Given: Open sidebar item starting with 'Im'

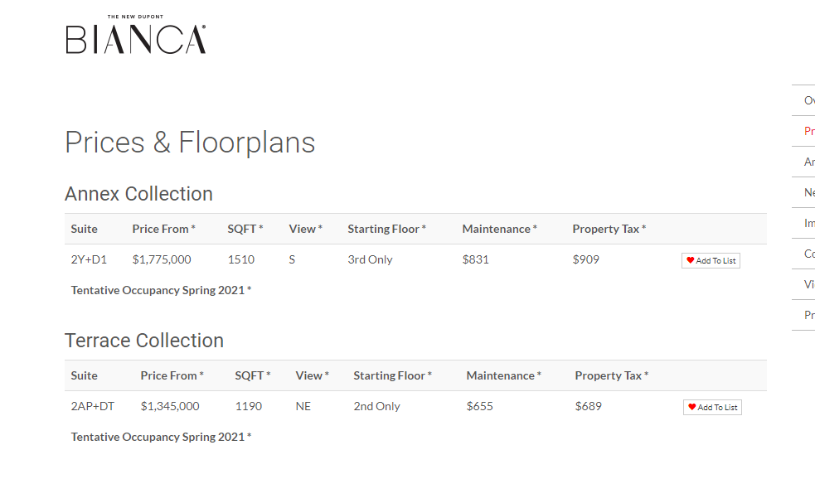Looking at the screenshot, I should [808, 223].
